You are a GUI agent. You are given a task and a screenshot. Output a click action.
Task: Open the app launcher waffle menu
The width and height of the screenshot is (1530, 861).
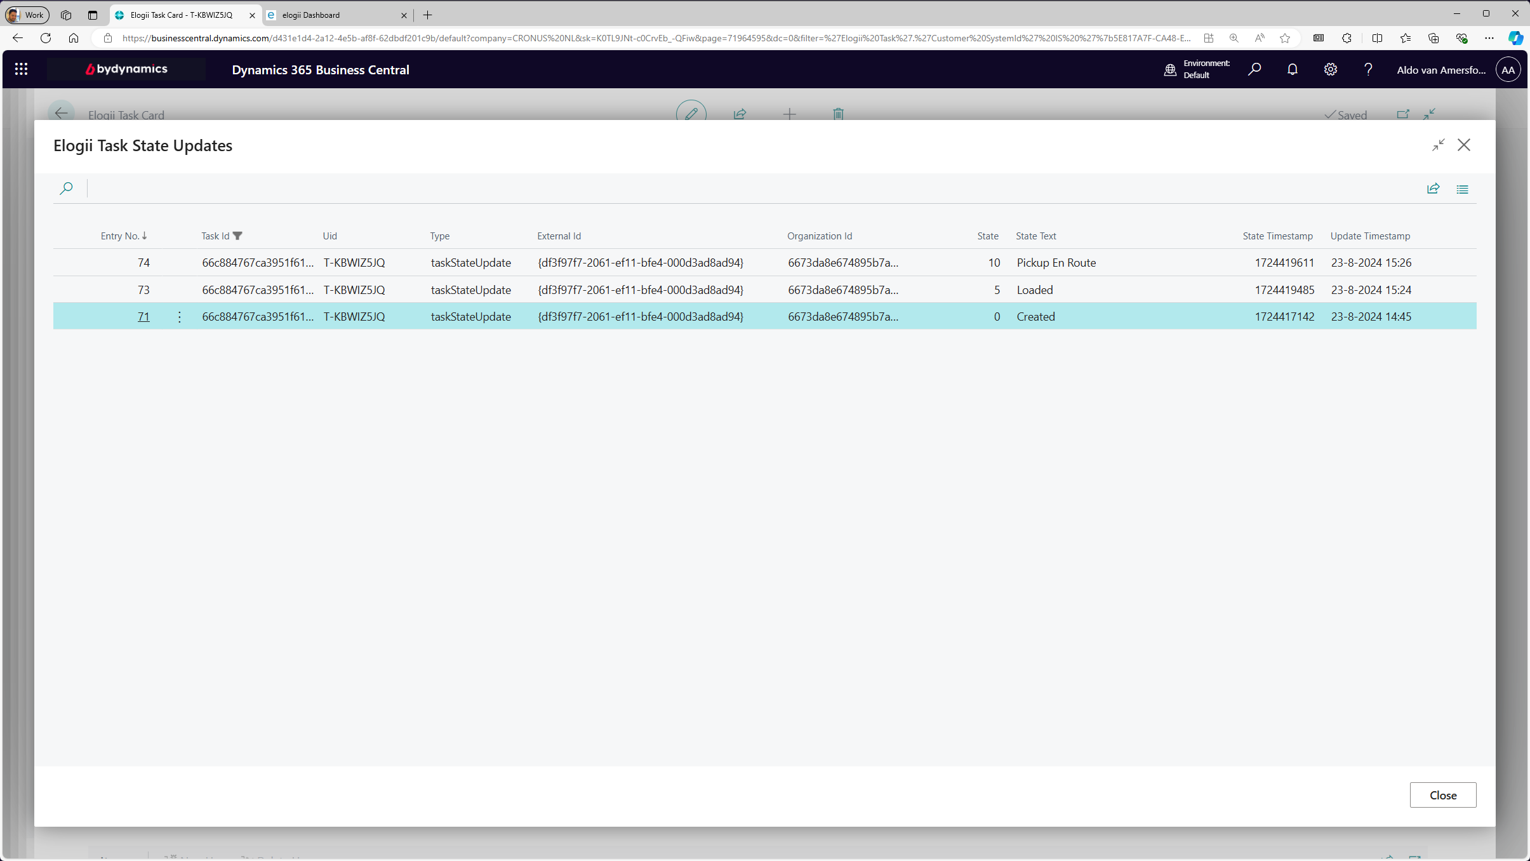[21, 69]
